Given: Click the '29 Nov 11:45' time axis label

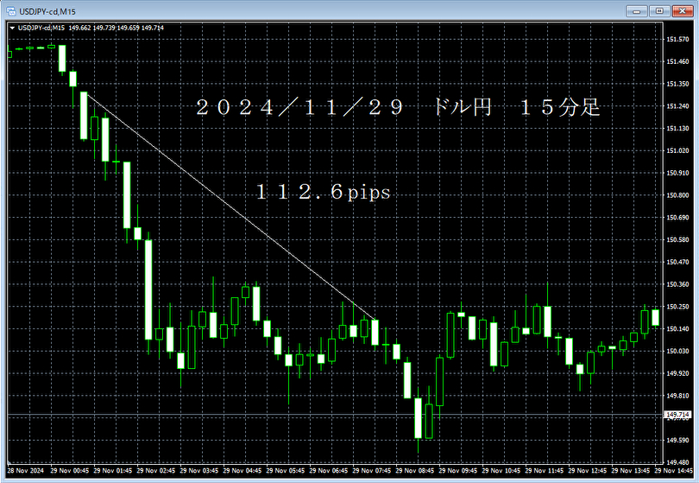Looking at the screenshot, I should coord(545,471).
